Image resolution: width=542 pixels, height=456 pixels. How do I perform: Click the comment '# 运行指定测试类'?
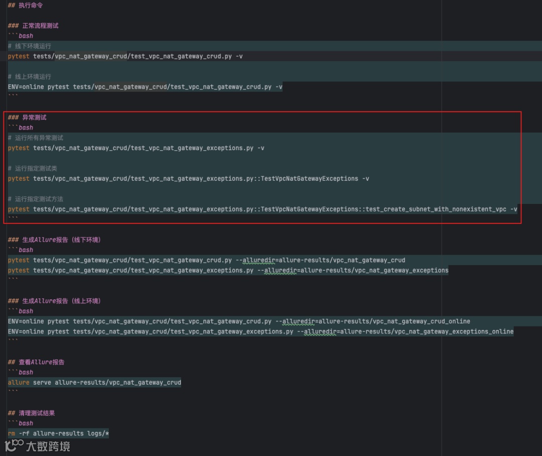[33, 168]
